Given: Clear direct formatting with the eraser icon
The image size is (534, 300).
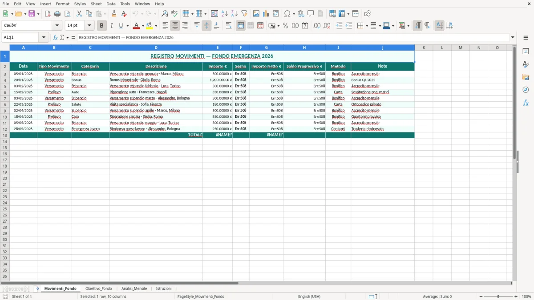Looking at the screenshot, I should [124, 14].
